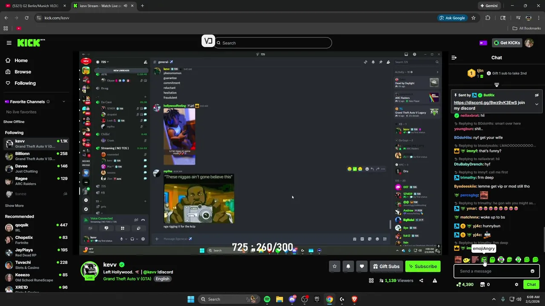Open All Bookmarks folder

coord(527,28)
